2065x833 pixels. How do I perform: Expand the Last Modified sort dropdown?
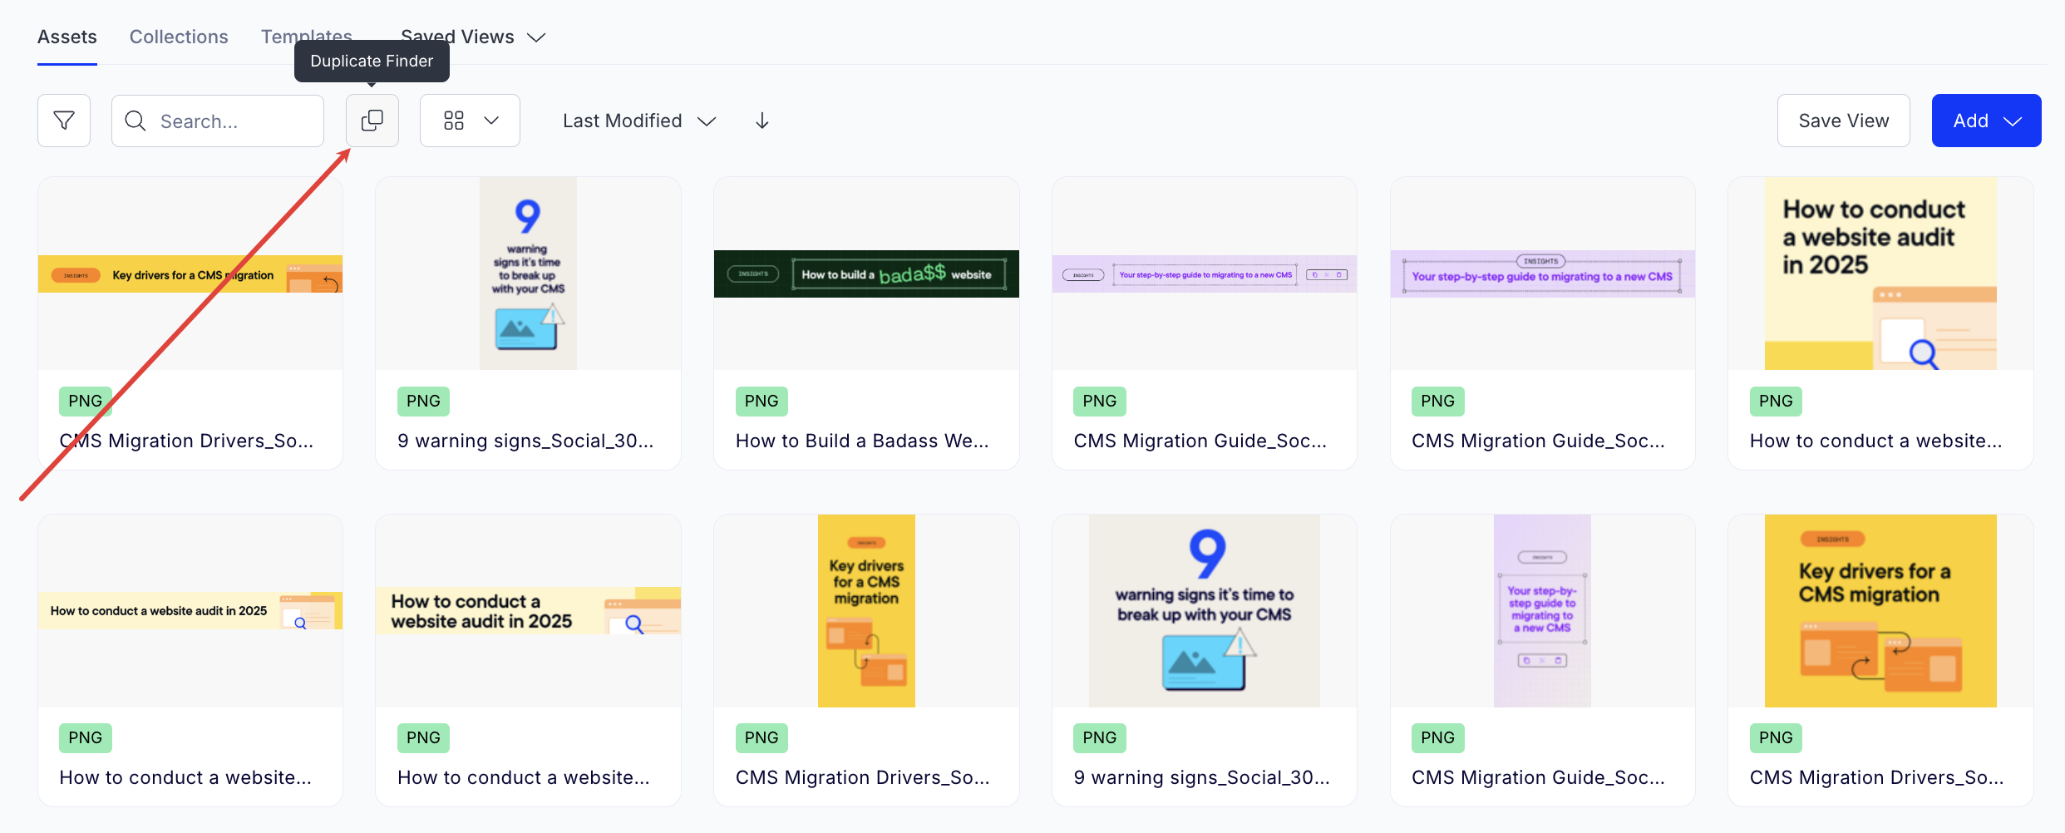click(638, 121)
